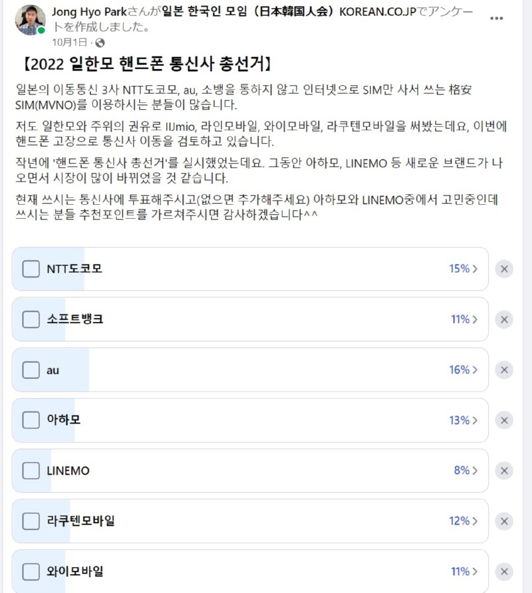Remove the 라쿠텐모바일 option with X

click(x=504, y=521)
